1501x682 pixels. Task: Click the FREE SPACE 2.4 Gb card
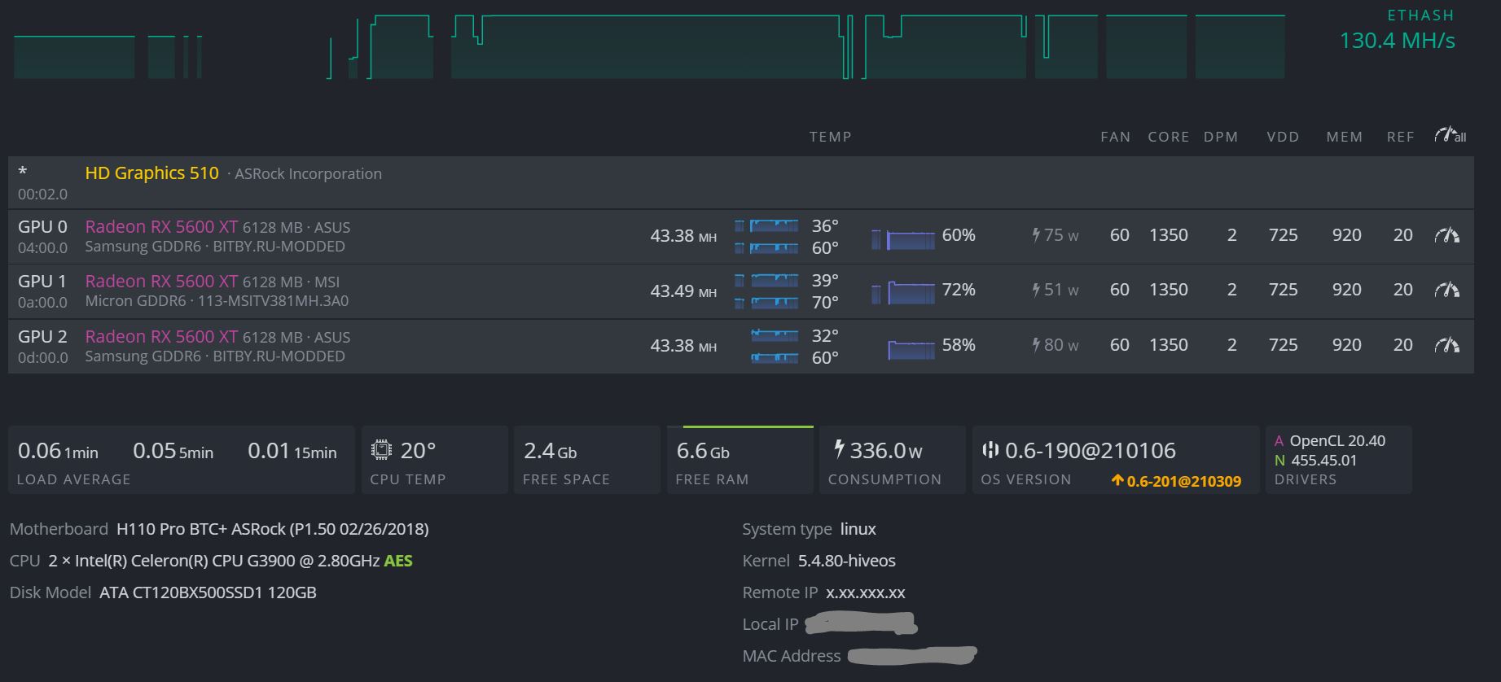click(587, 459)
